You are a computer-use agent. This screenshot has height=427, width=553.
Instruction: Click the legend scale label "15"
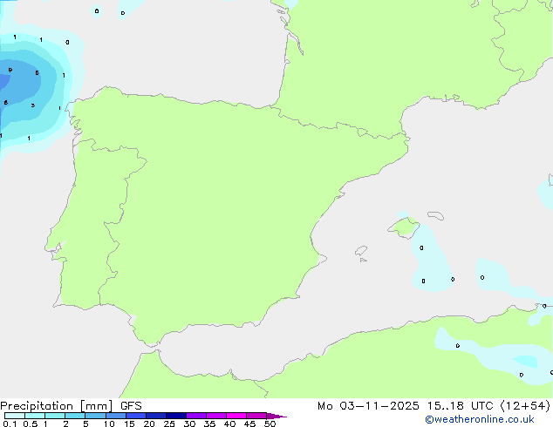pos(129,424)
